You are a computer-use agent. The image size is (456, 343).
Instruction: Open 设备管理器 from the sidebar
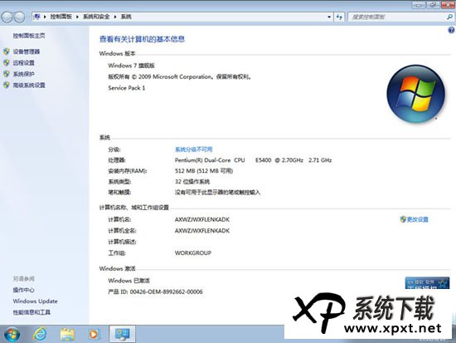[27, 51]
